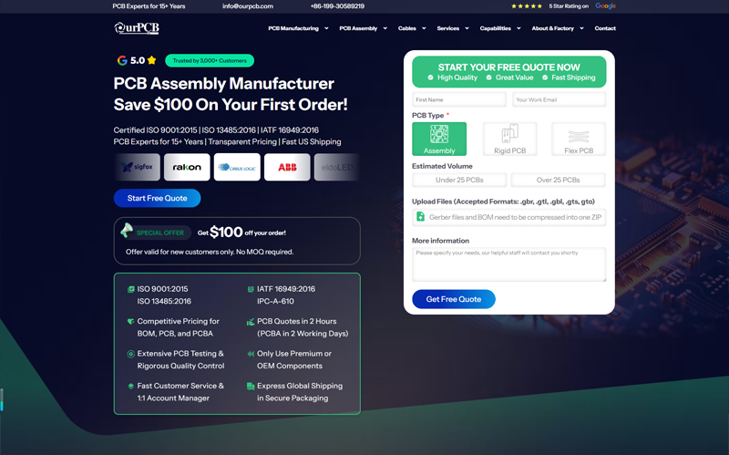The image size is (729, 455).
Task: Click the 5 Star Rating on text
Action: pyautogui.click(x=569, y=6)
